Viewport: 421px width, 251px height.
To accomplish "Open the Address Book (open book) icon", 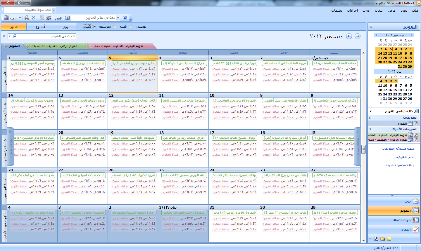I will [68, 18].
